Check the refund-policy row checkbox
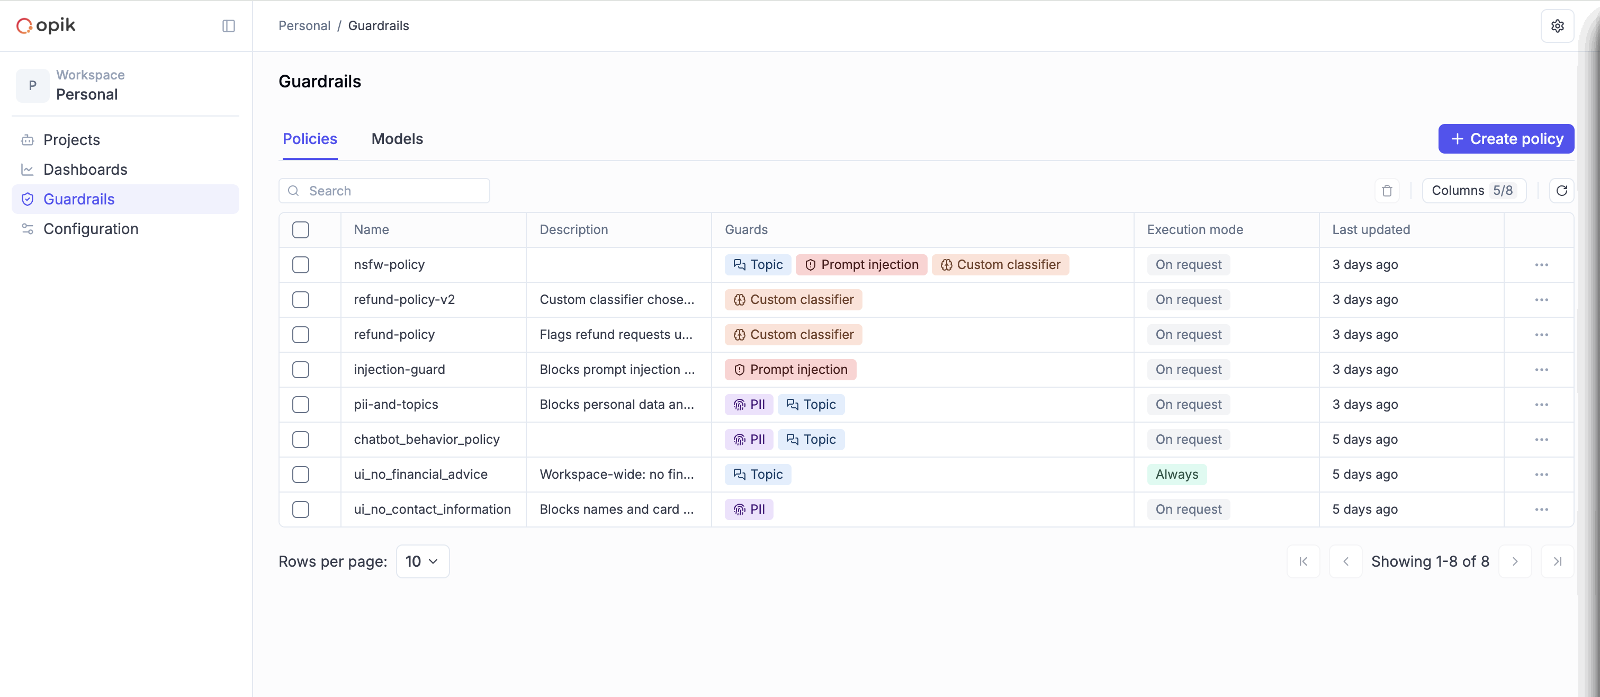Viewport: 1600px width, 697px height. [301, 334]
